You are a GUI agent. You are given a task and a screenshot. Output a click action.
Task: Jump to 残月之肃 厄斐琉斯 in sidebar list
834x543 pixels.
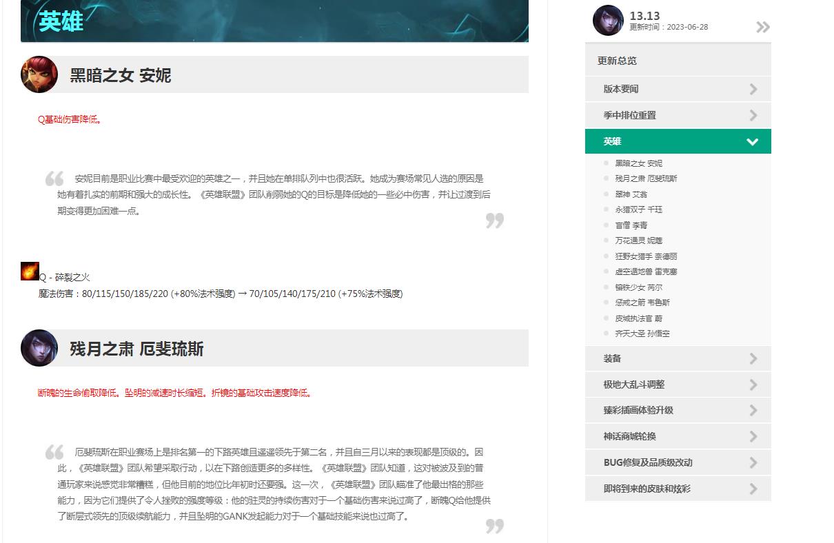[646, 178]
